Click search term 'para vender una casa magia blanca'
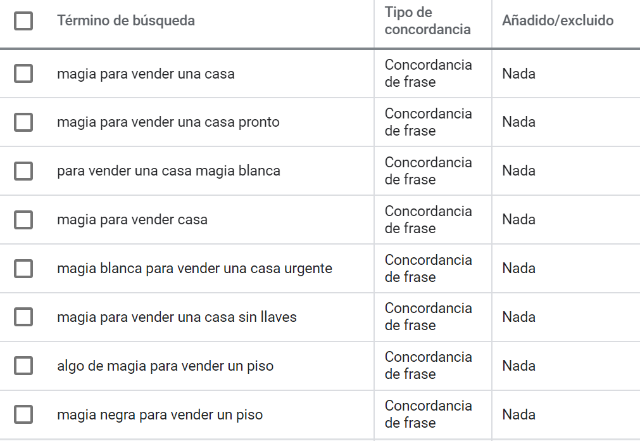 pos(168,171)
